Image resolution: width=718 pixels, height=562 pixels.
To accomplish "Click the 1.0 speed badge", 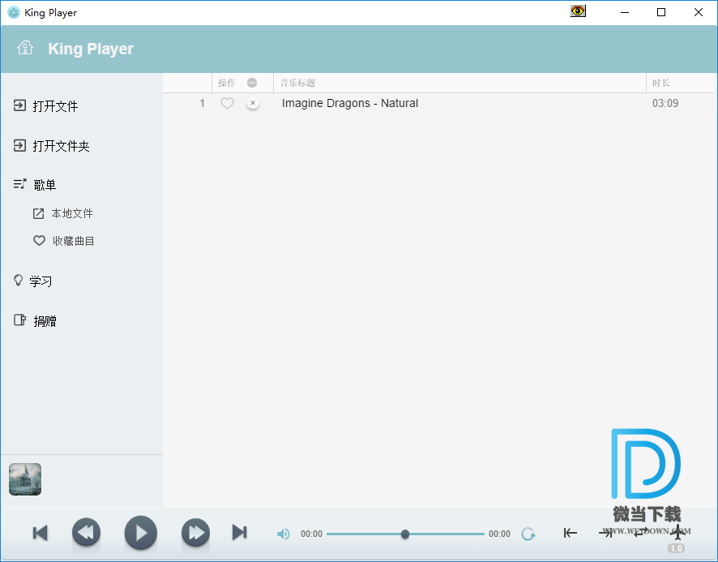I will coord(676,548).
